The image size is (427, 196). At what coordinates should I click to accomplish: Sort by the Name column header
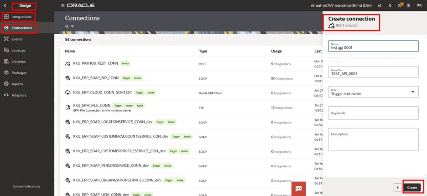point(70,51)
